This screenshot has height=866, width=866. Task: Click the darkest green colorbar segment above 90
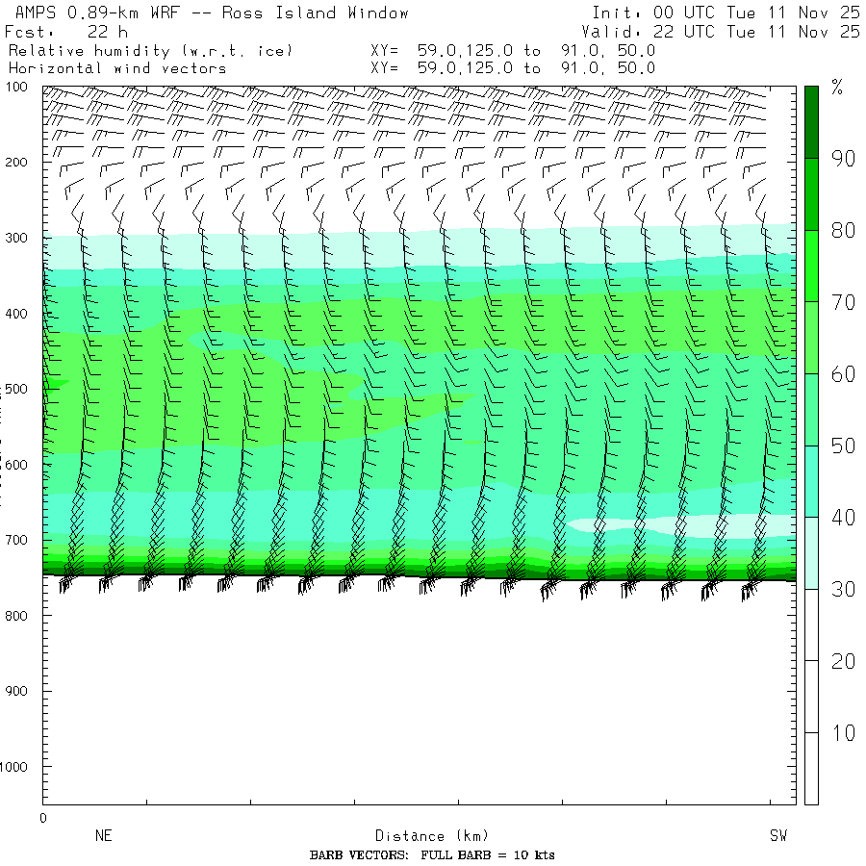(811, 122)
